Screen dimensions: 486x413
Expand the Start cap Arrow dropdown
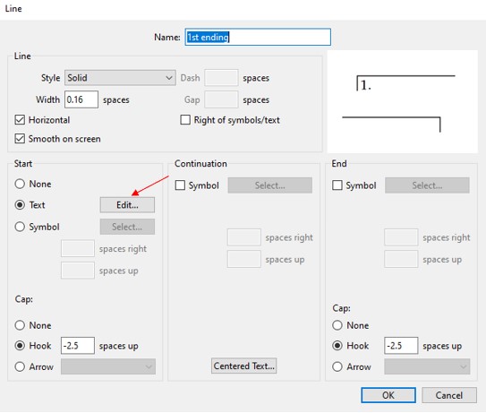click(108, 366)
